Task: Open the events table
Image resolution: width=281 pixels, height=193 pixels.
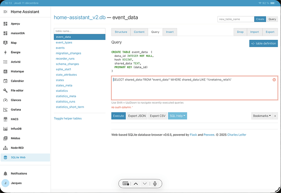Action: 60,48
